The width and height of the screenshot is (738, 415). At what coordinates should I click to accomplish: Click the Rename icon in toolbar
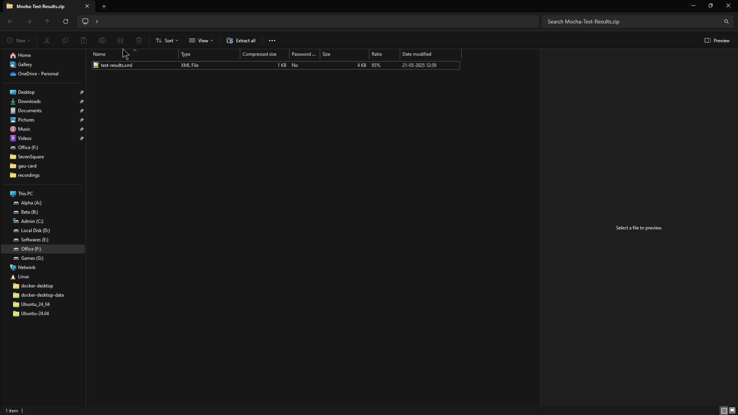[102, 40]
